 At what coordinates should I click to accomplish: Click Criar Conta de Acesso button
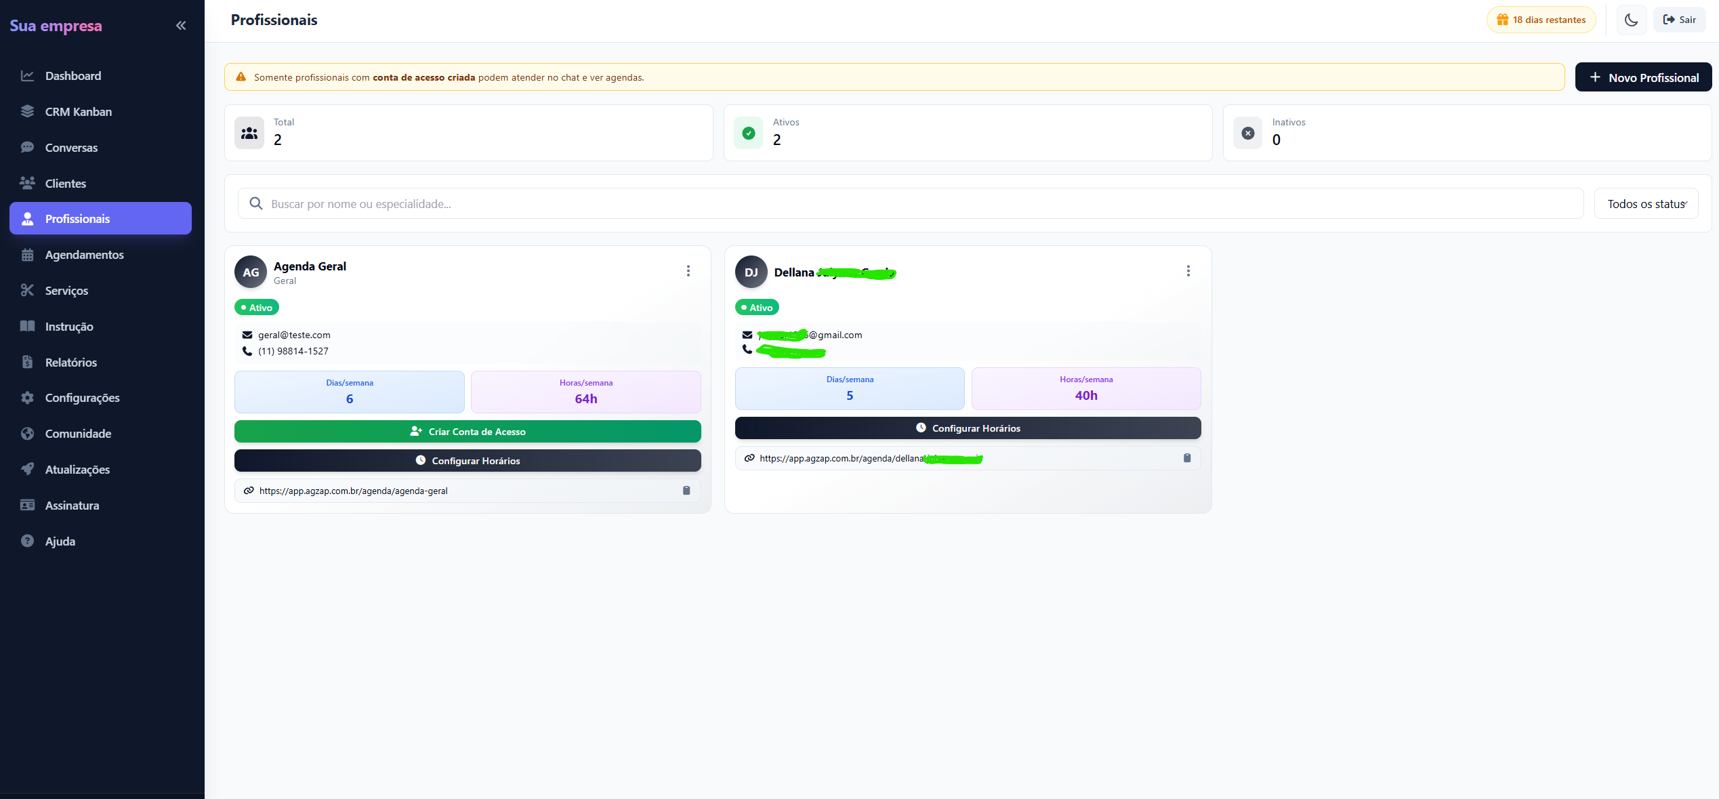click(x=468, y=432)
